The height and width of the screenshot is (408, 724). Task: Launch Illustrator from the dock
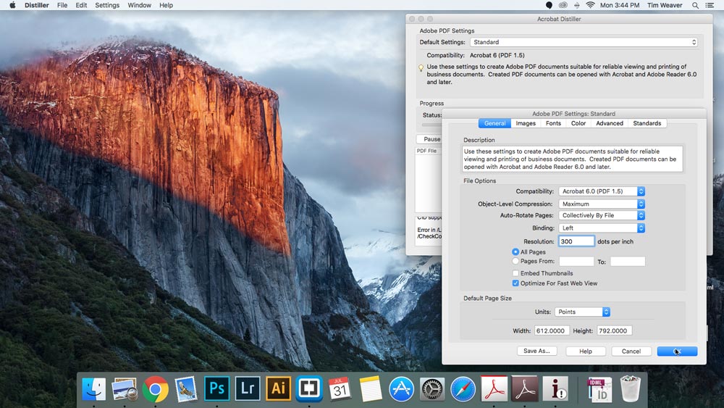coord(278,388)
